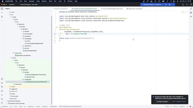Open editor tabs more options icon
The image size is (193, 108).
point(187,9)
